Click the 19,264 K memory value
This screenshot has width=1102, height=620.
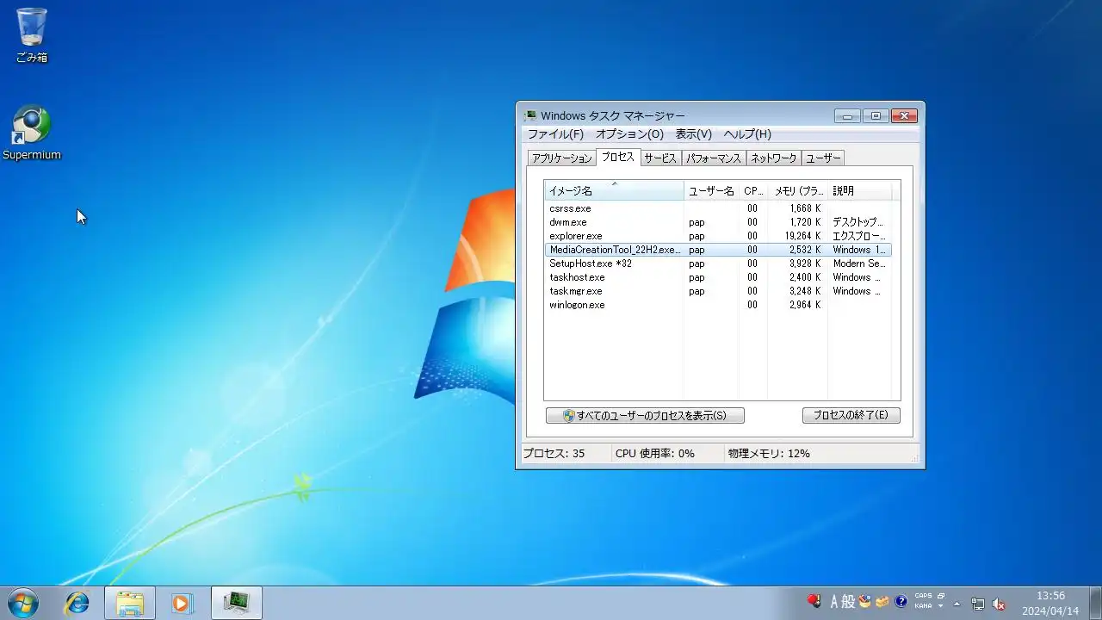(804, 236)
